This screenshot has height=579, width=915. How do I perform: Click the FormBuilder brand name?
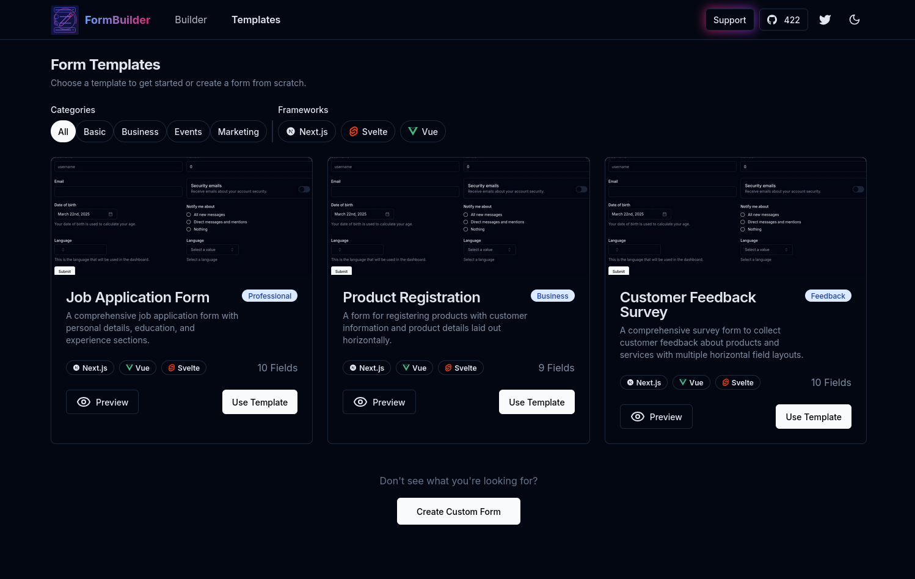pos(117,20)
